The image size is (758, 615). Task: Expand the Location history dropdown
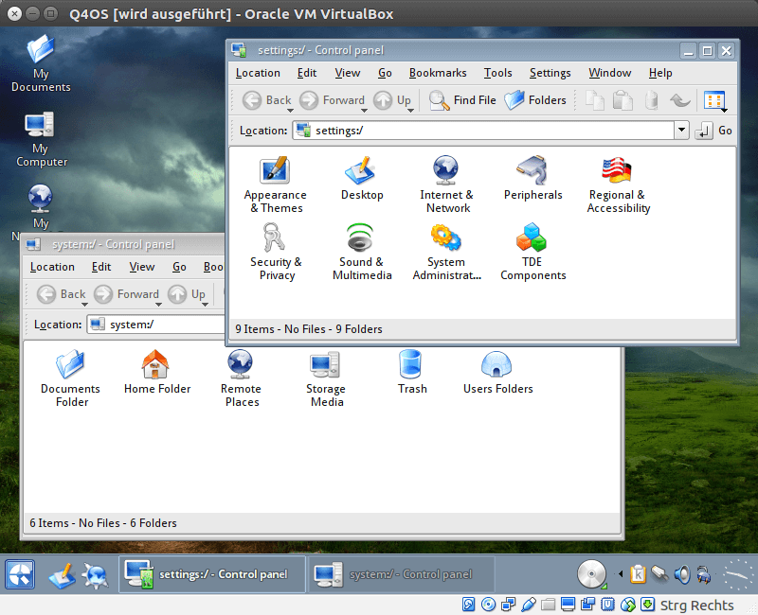(x=680, y=132)
